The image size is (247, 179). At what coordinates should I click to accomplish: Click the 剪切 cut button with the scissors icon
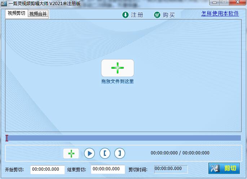click(224, 168)
